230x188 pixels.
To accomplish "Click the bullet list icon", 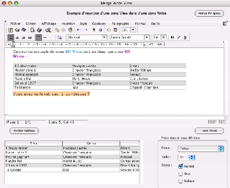I will point(59,38).
